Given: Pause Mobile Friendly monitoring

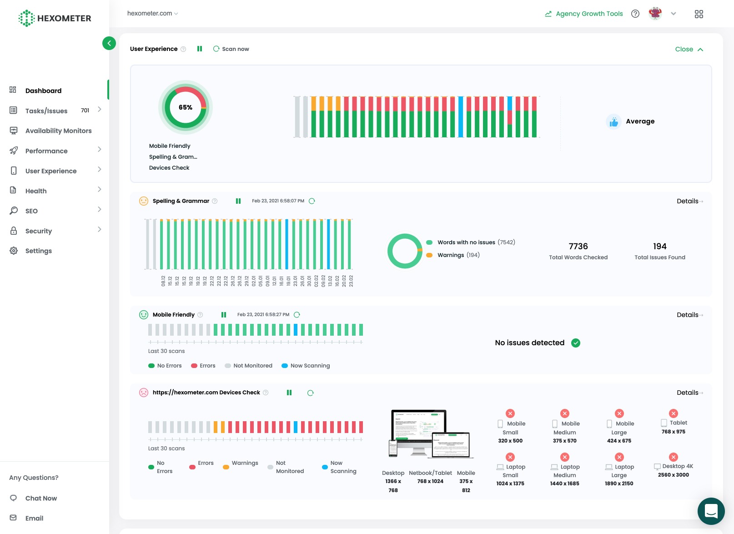Looking at the screenshot, I should pyautogui.click(x=224, y=315).
